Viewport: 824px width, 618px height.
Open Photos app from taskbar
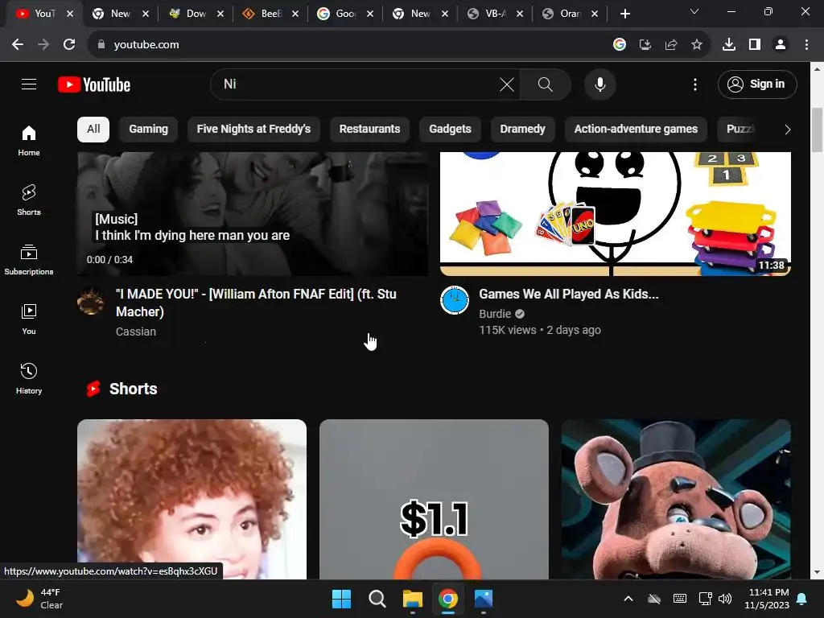coord(484,599)
